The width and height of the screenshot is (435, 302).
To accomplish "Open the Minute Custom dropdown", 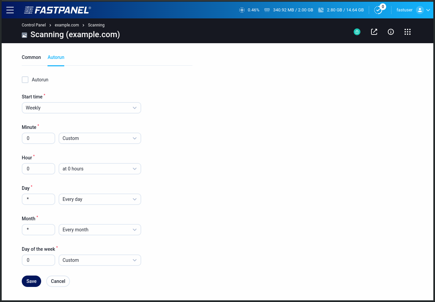I will (x=100, y=138).
